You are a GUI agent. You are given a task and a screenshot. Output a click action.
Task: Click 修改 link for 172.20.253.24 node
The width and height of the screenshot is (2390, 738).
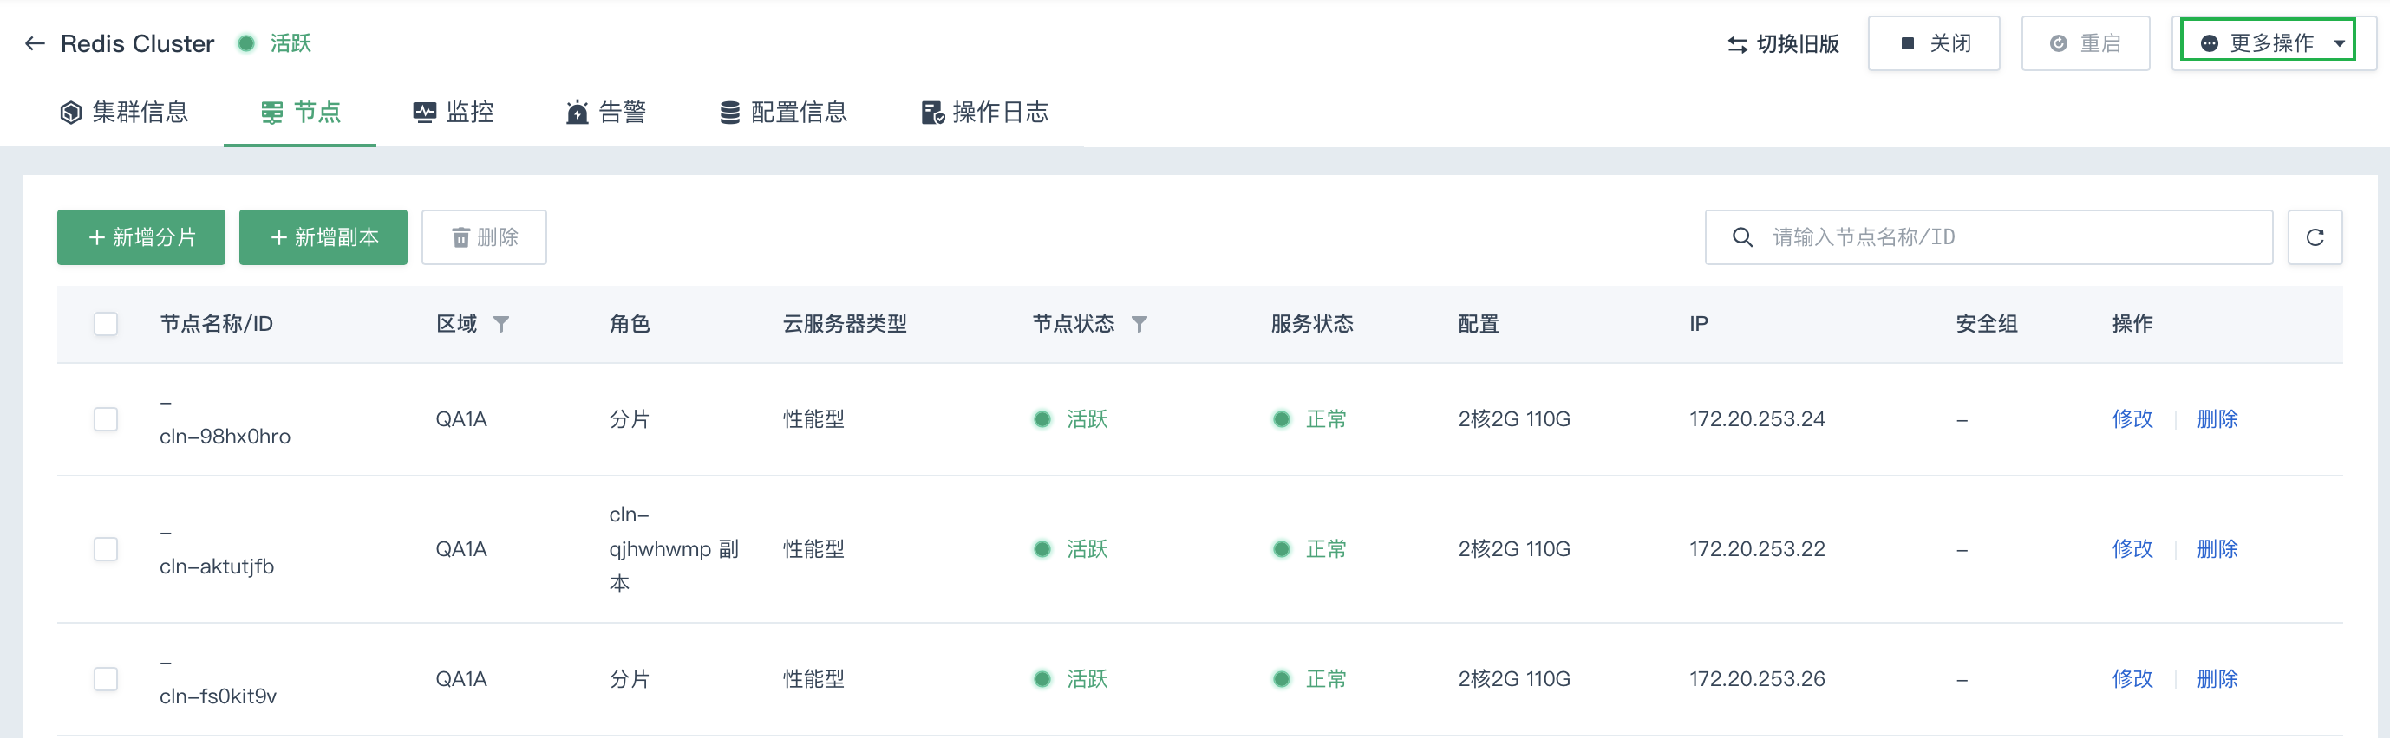coord(2132,419)
